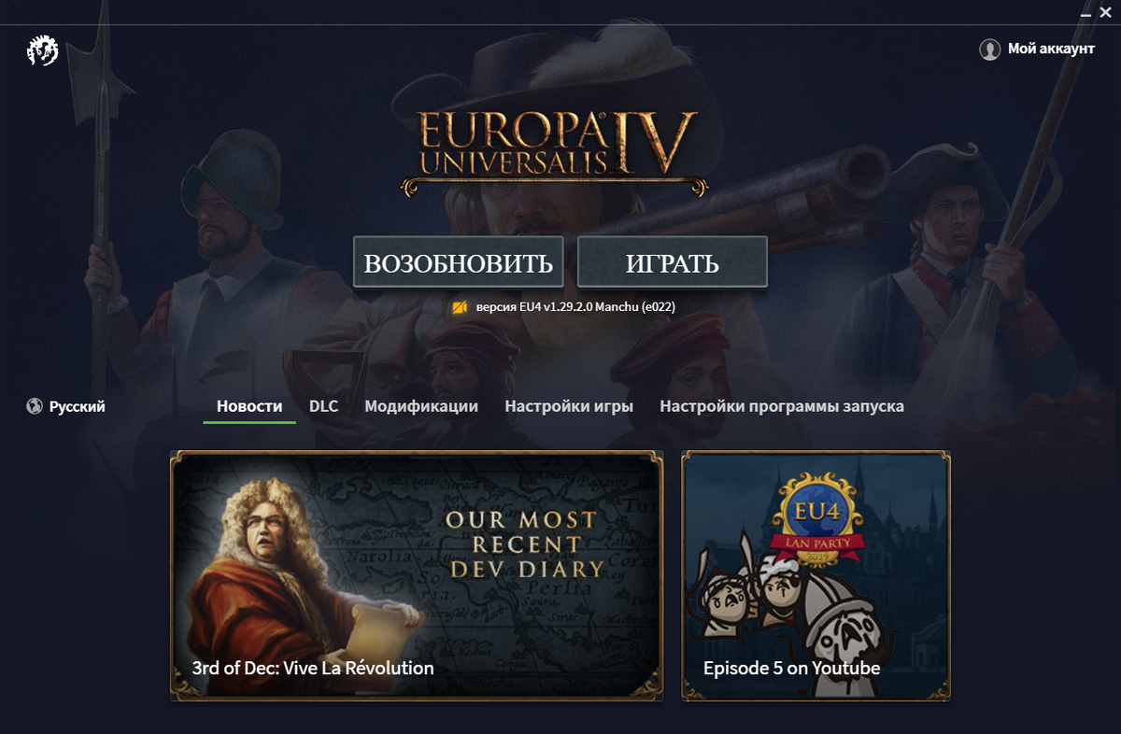Click the yellow version warning icon

[460, 306]
